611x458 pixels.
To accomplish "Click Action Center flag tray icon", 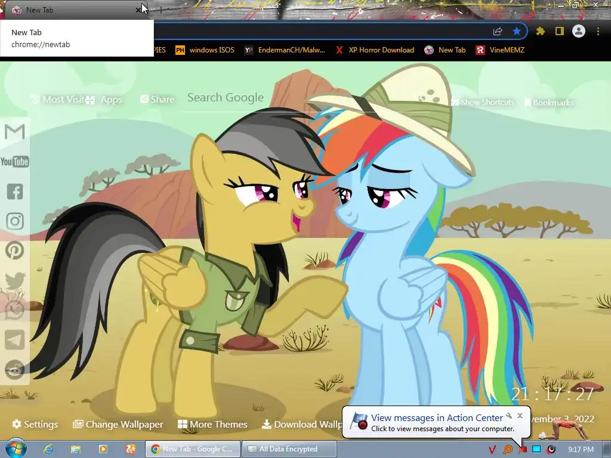I will click(523, 450).
